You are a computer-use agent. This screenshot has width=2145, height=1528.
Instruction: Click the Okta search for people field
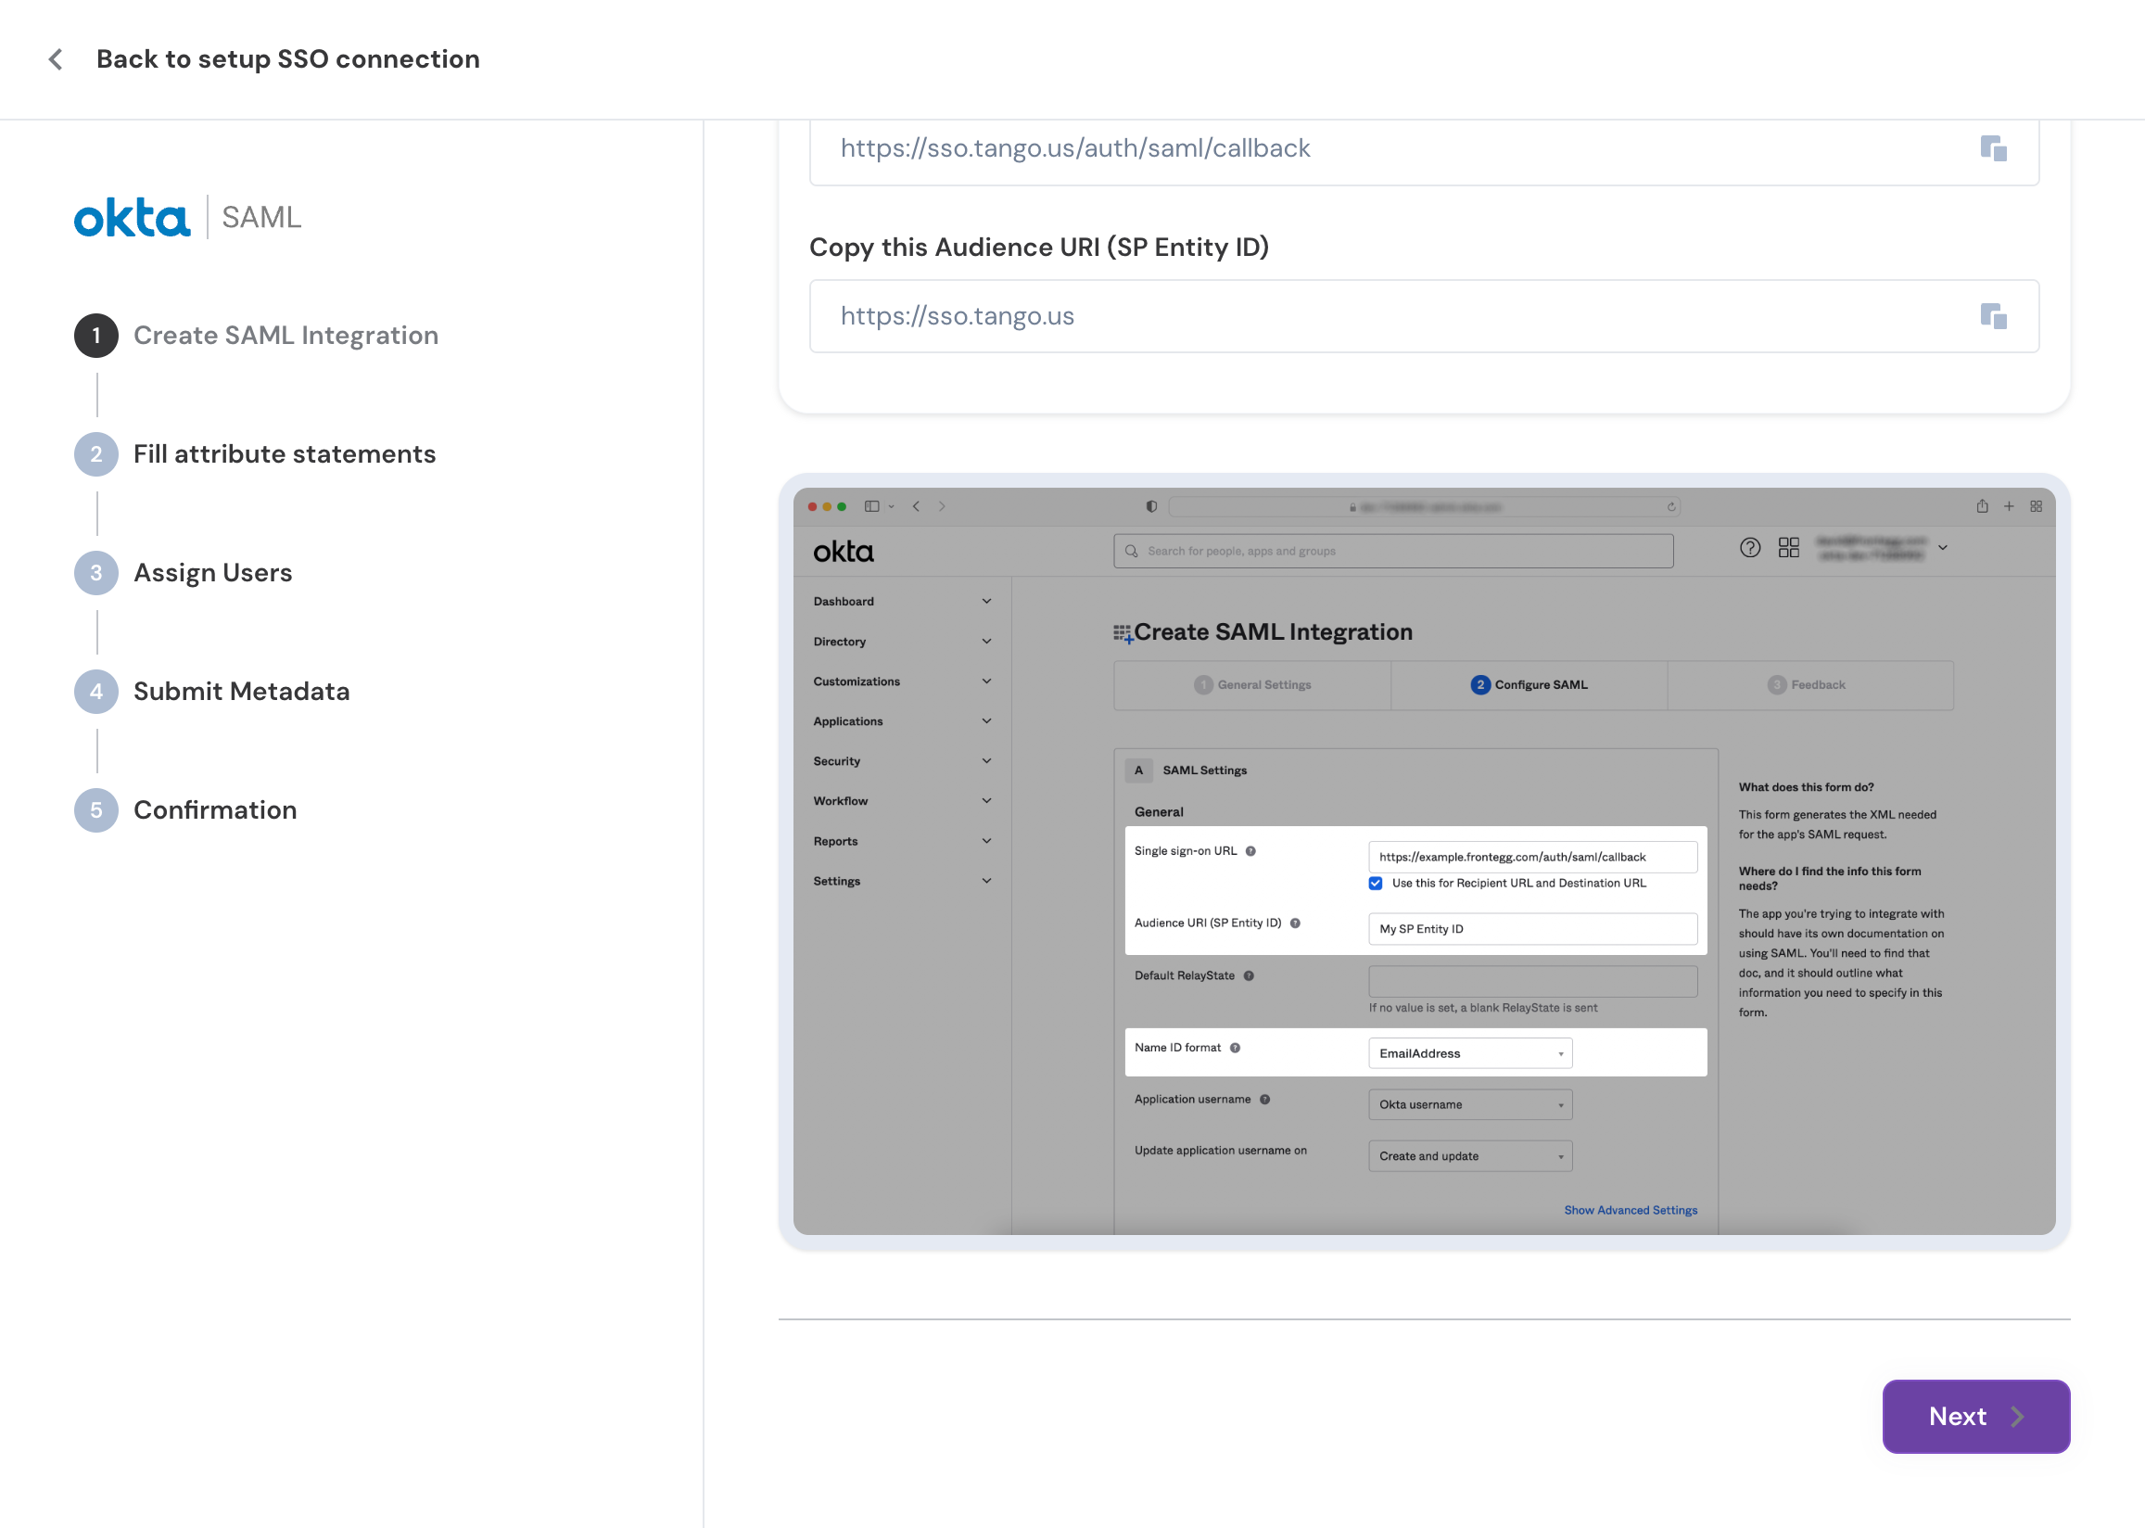(1392, 552)
